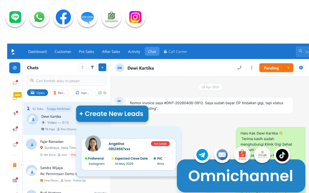Click the phone number 08124567xxx
309x193 pixels.
[119, 149]
